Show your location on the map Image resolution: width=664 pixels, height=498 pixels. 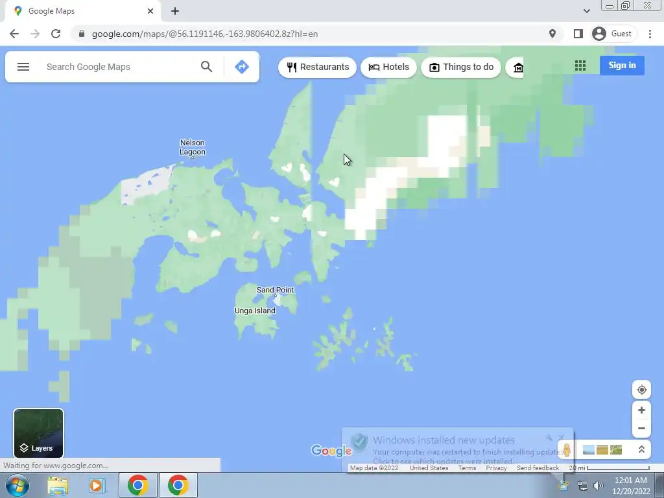(641, 390)
